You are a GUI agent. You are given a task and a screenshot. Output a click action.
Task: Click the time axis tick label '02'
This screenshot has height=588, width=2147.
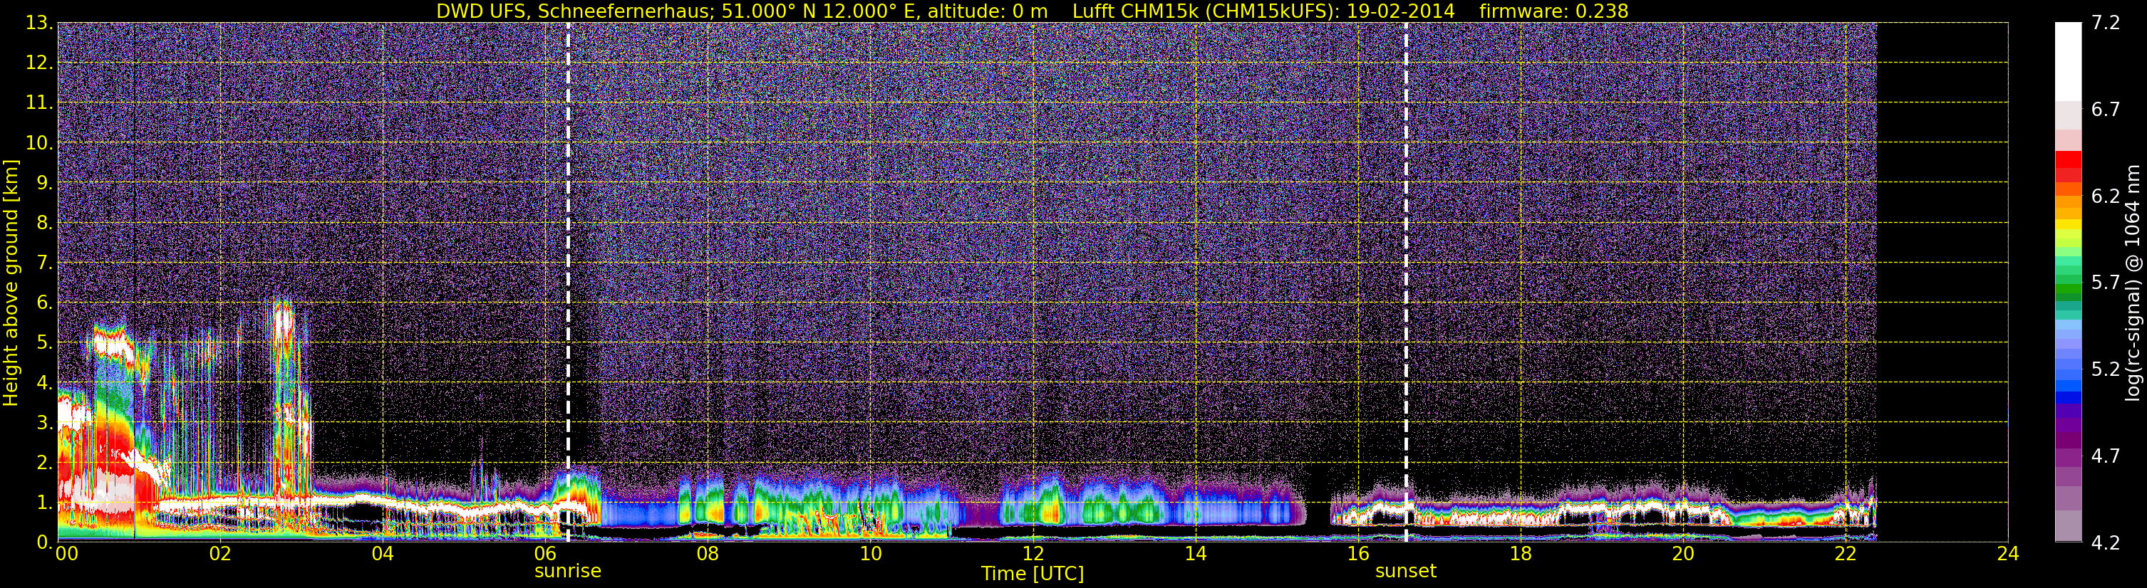point(220,554)
